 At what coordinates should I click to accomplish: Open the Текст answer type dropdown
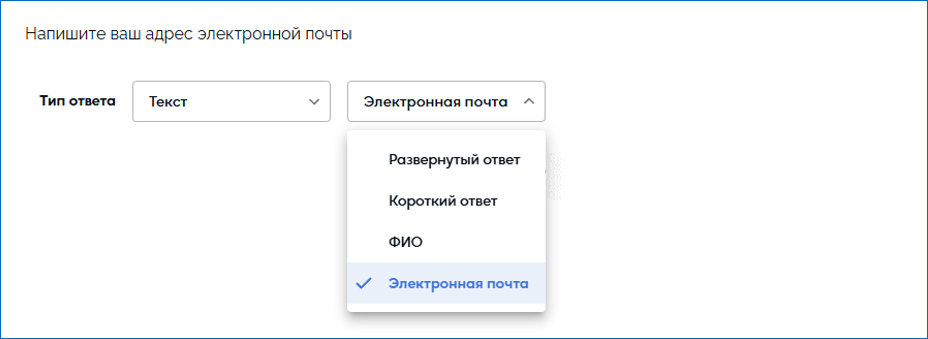pyautogui.click(x=231, y=102)
